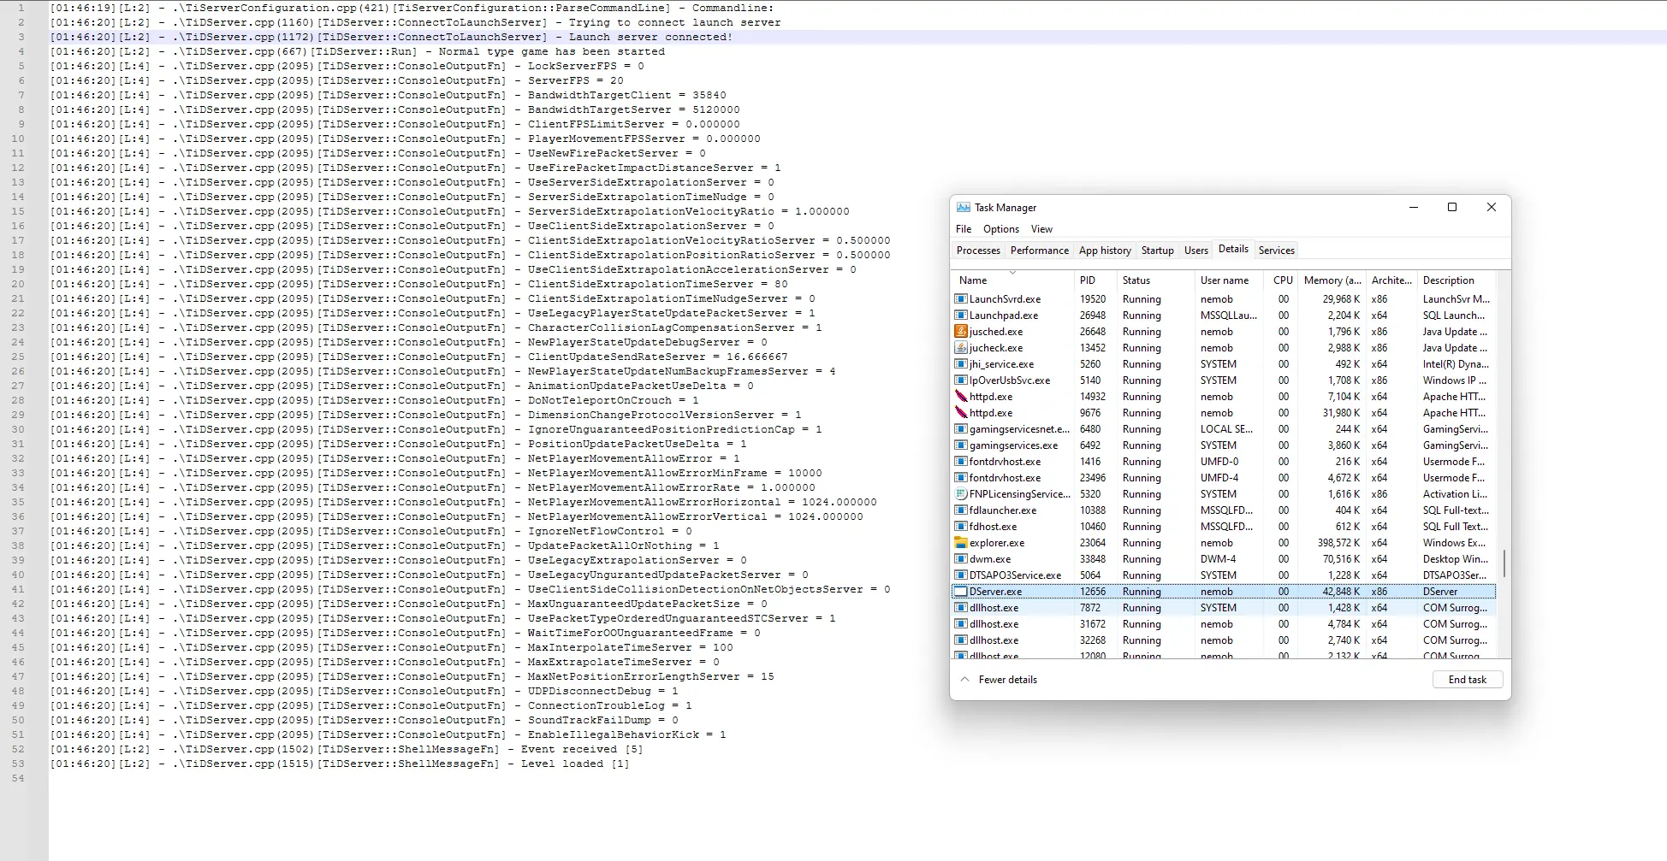Click the IpOverUsbSvc.exe process icon
Image resolution: width=1667 pixels, height=861 pixels.
[961, 380]
